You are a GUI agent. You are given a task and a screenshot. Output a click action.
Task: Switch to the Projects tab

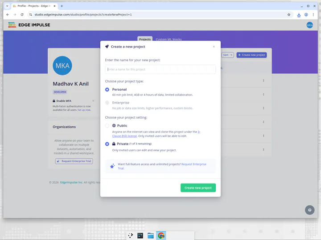(x=145, y=39)
